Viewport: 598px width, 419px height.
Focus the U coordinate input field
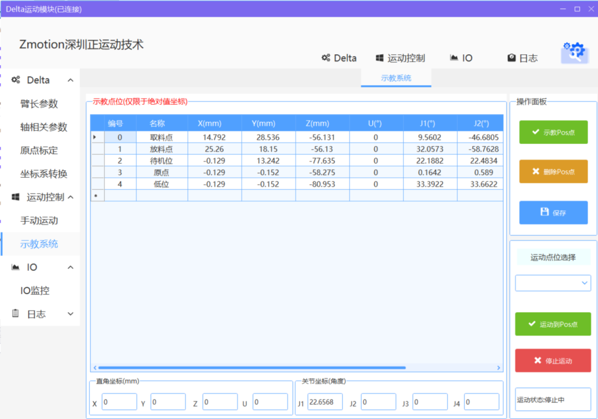pyautogui.click(x=270, y=402)
